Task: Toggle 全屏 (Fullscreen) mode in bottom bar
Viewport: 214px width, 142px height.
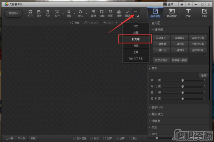Action: (x=107, y=138)
